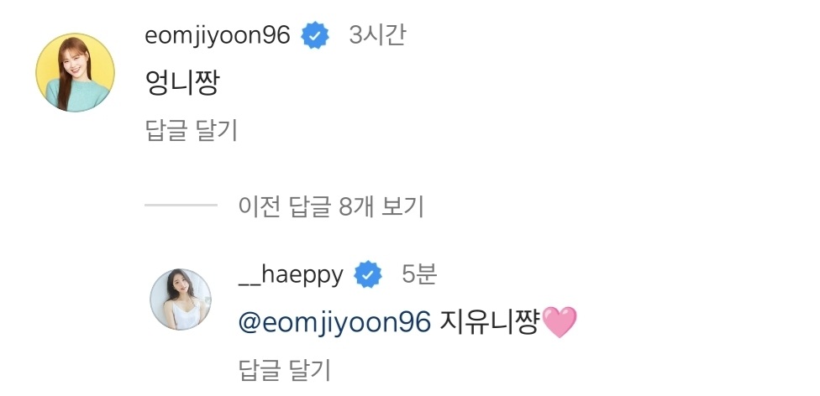Click the verified badge beside __haeppy
This screenshot has height=396, width=820.
(368, 275)
